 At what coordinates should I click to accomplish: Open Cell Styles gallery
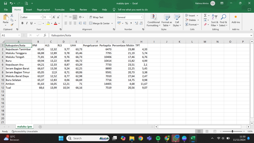click(177, 20)
